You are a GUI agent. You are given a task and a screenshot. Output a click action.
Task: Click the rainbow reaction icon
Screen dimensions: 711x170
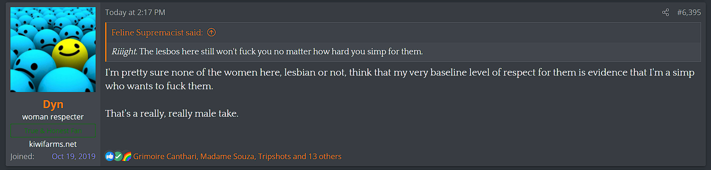pyautogui.click(x=126, y=156)
